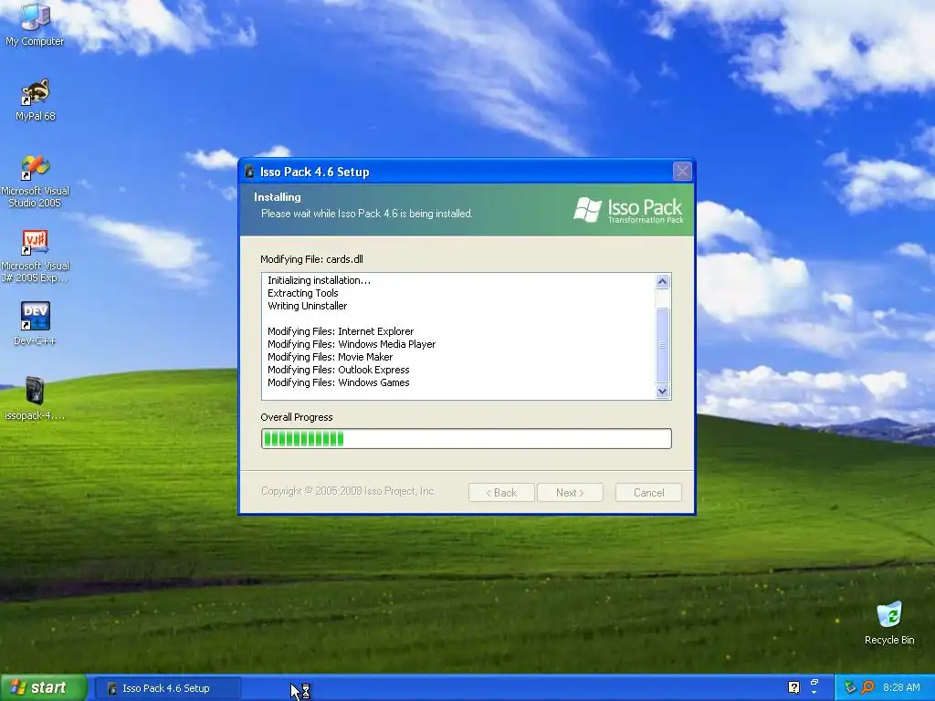Click the language bar restore icon
The image size is (935, 701).
tap(814, 682)
